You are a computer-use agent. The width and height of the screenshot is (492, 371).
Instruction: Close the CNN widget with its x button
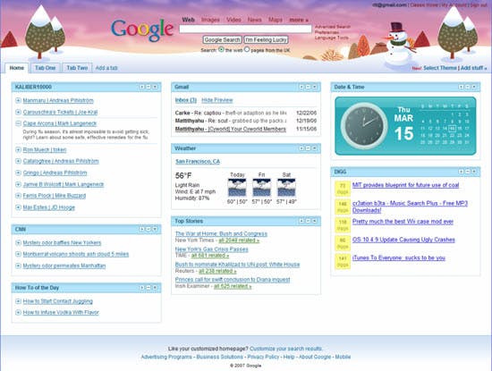[x=155, y=229]
